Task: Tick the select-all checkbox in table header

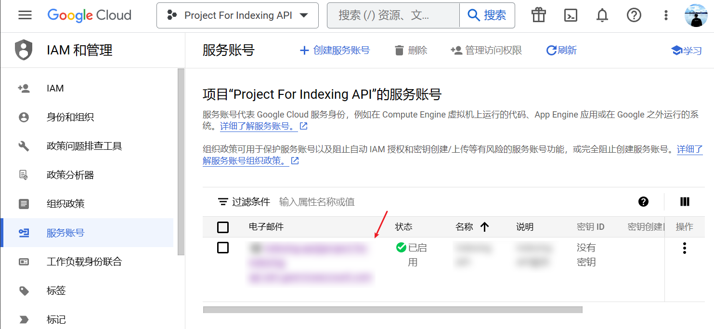Action: pyautogui.click(x=223, y=227)
